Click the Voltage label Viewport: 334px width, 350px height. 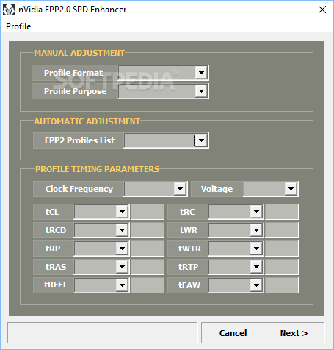click(217, 189)
